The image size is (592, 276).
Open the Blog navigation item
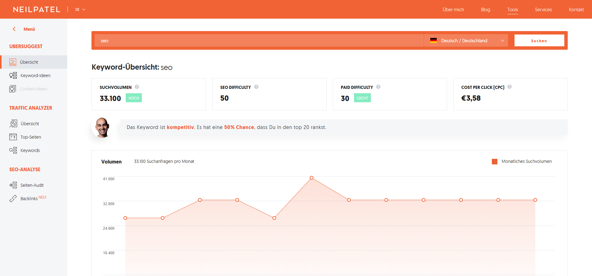click(x=485, y=10)
